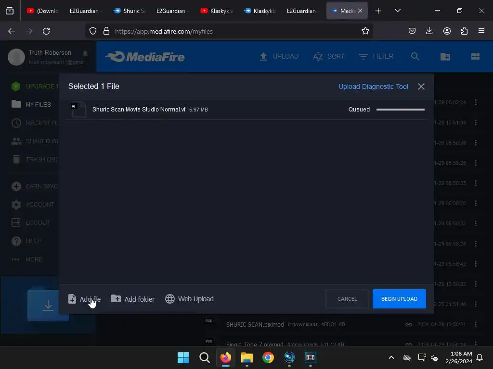Open the Firefox account icon

pyautogui.click(x=447, y=31)
